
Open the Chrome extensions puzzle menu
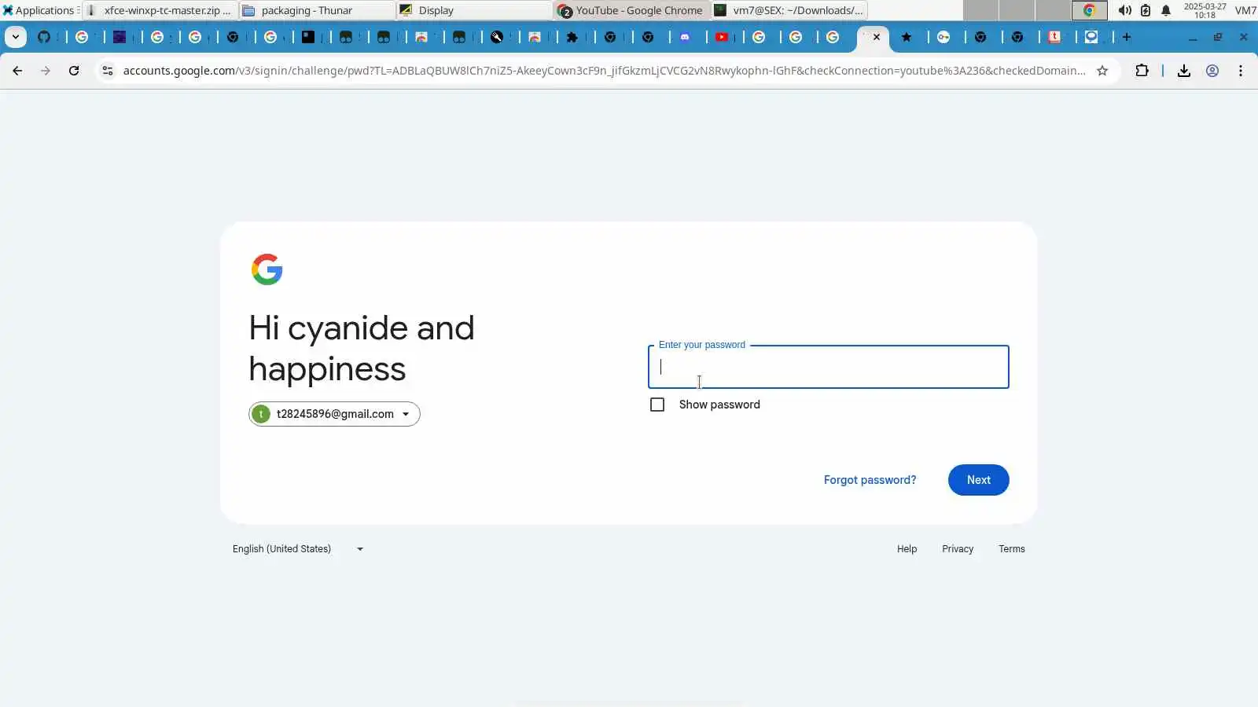coord(1142,71)
